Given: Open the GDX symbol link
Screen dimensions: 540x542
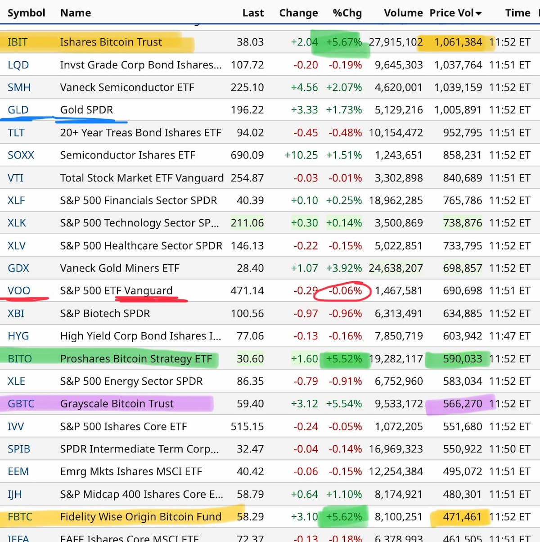Looking at the screenshot, I should point(18,268).
